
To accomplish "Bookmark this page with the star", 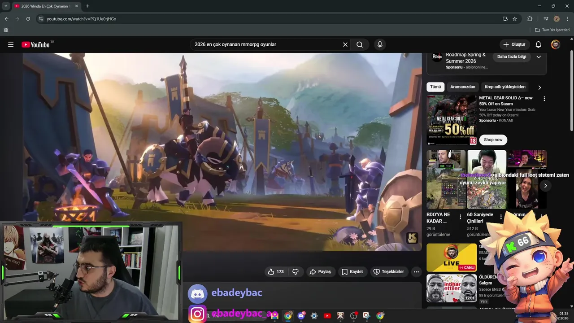I will coord(515,19).
